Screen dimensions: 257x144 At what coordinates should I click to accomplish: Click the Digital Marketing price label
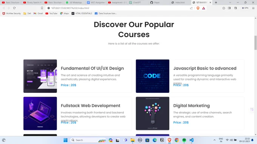[x=181, y=123]
